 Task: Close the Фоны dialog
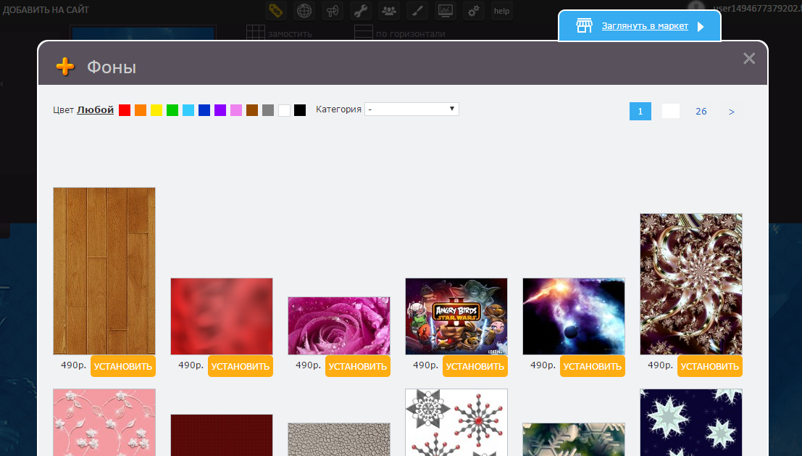pos(749,58)
